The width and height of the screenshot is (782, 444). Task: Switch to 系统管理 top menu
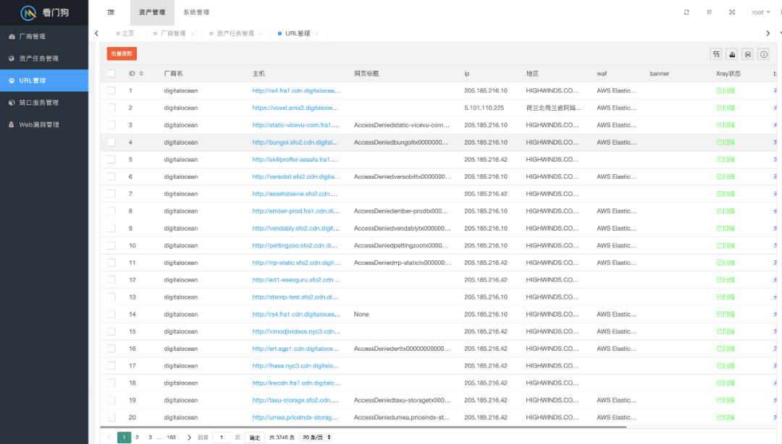196,12
